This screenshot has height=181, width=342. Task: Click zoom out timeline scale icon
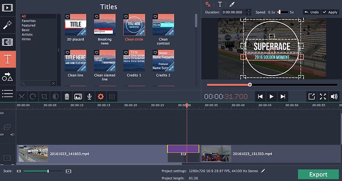coord(19,171)
